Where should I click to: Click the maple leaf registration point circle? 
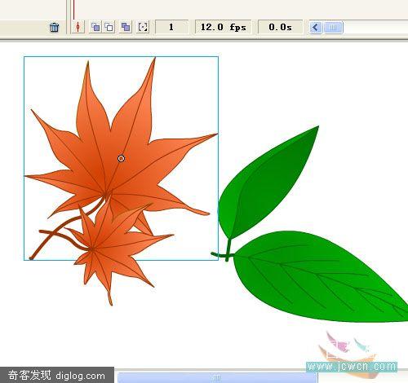coord(121,158)
